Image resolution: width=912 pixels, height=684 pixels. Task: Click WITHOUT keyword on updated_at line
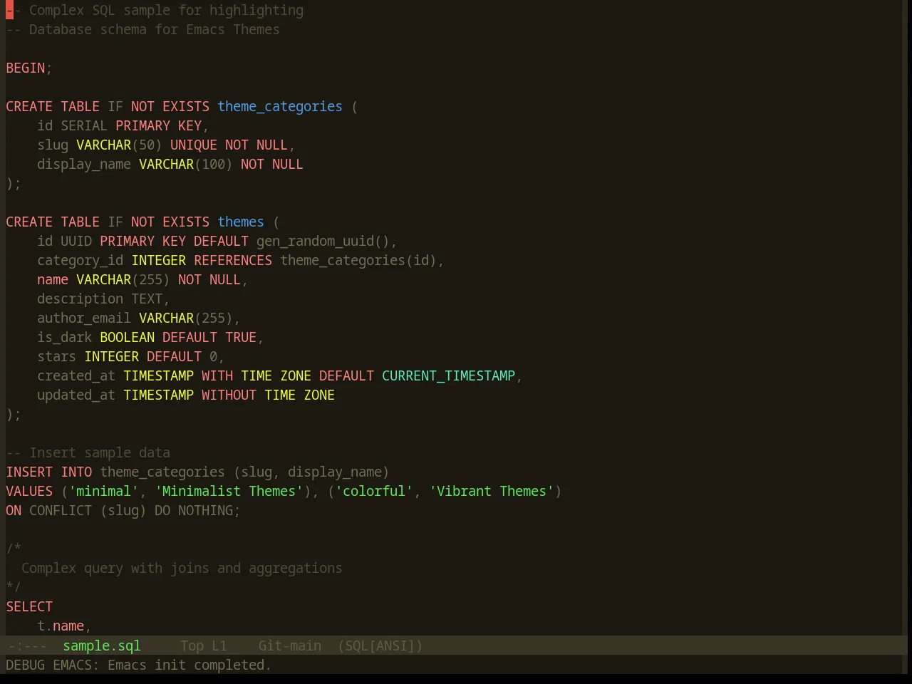229,395
